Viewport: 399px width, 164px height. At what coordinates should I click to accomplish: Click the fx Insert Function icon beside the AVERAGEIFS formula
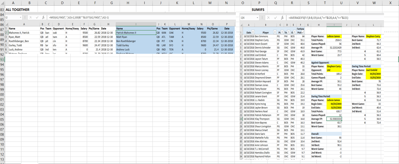click(282, 18)
